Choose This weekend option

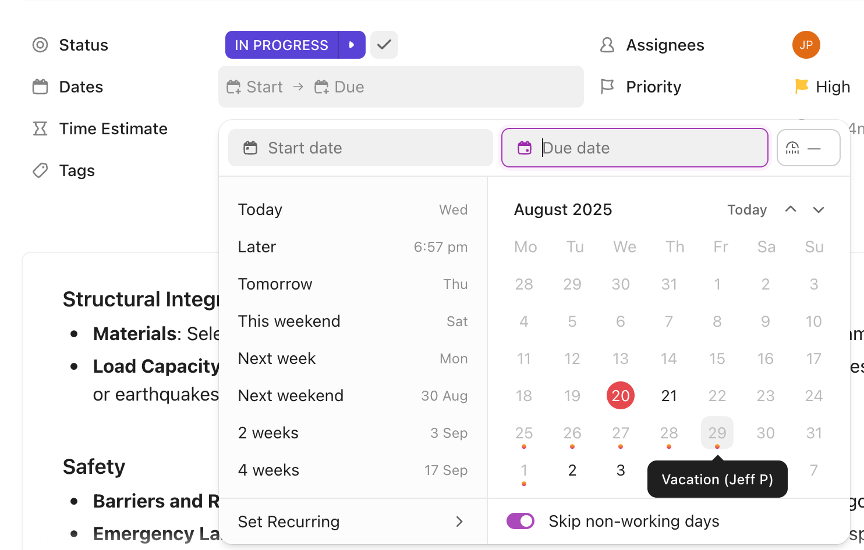click(353, 321)
